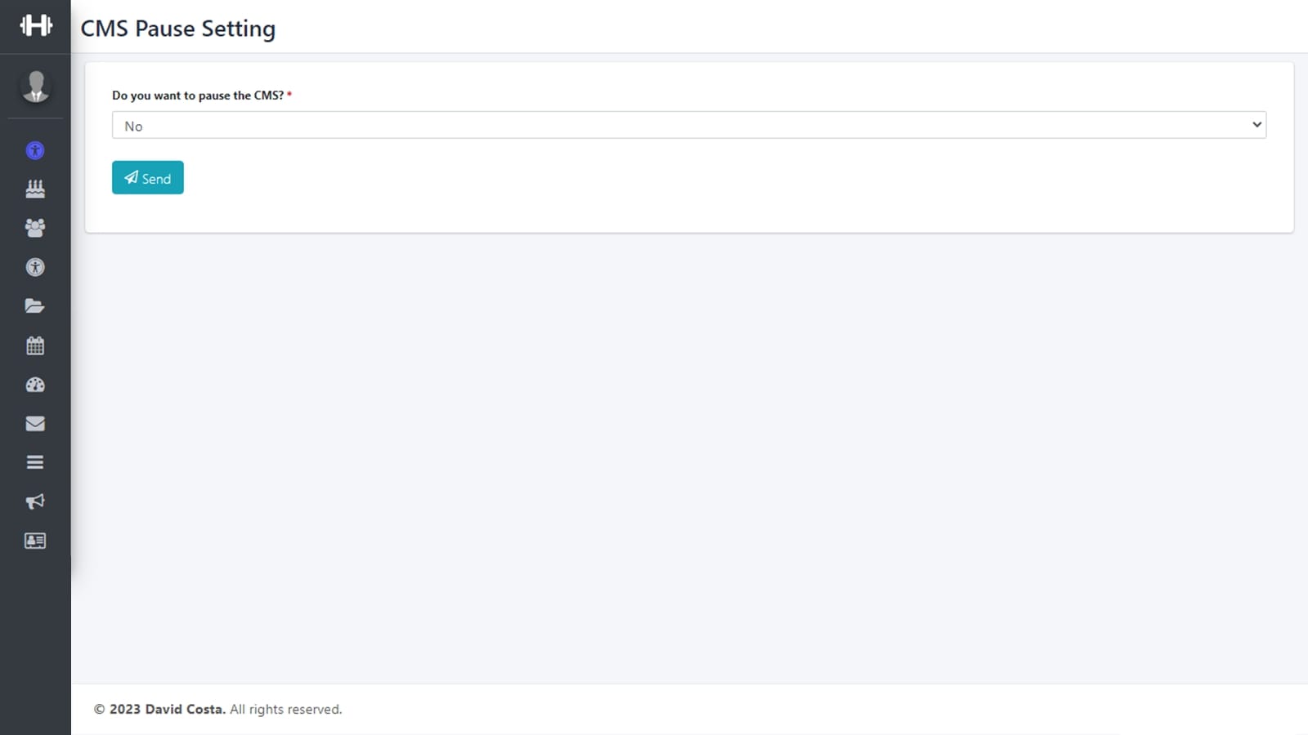Click the dumbbell logo in the sidebar
This screenshot has width=1308, height=735.
coord(35,25)
